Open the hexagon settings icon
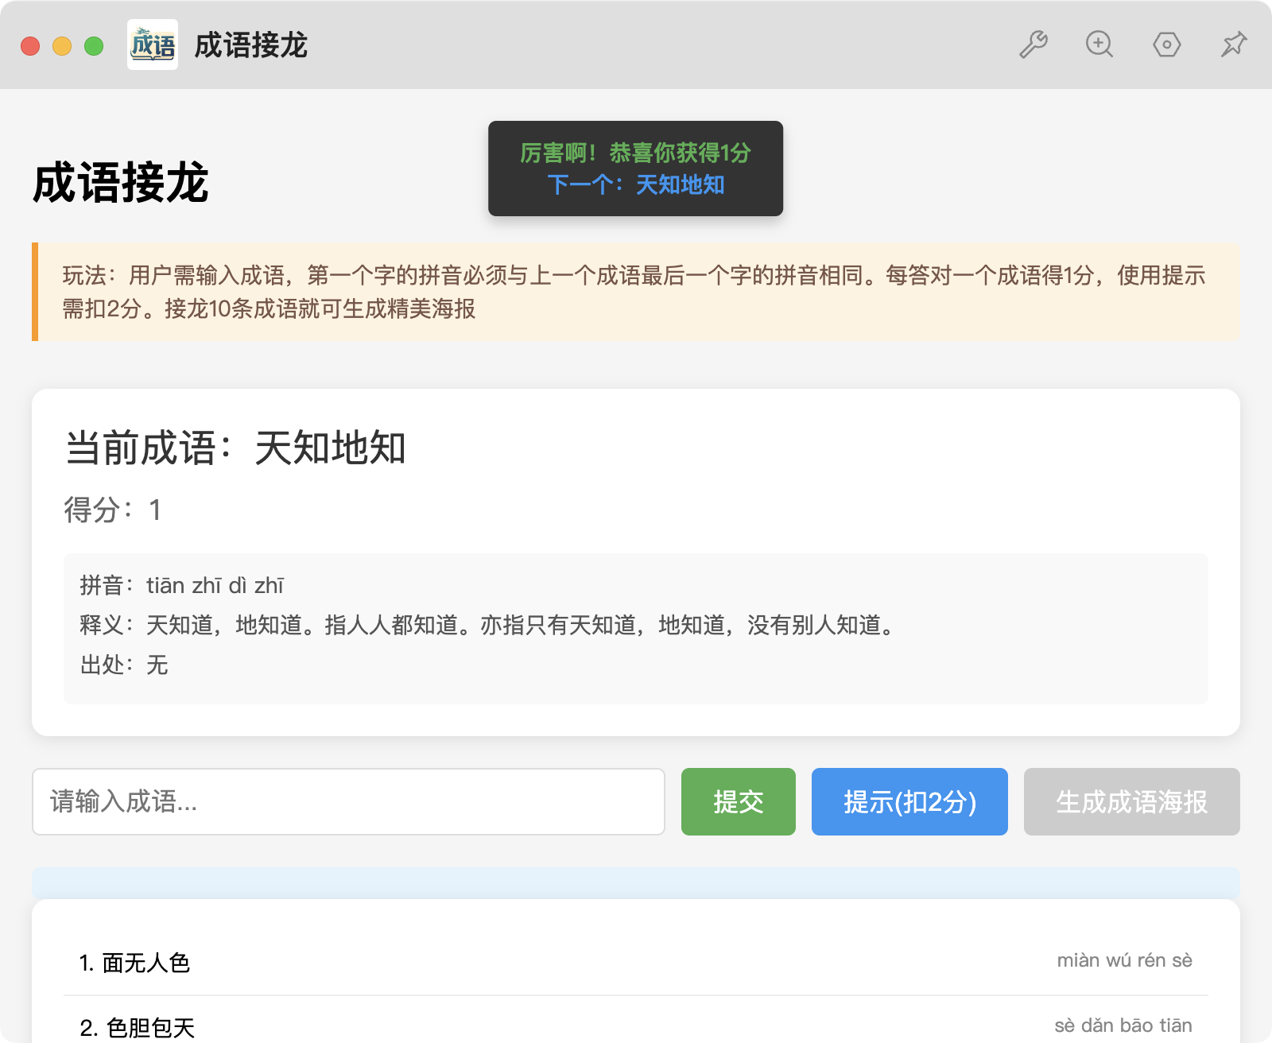The height and width of the screenshot is (1043, 1272). (x=1166, y=45)
